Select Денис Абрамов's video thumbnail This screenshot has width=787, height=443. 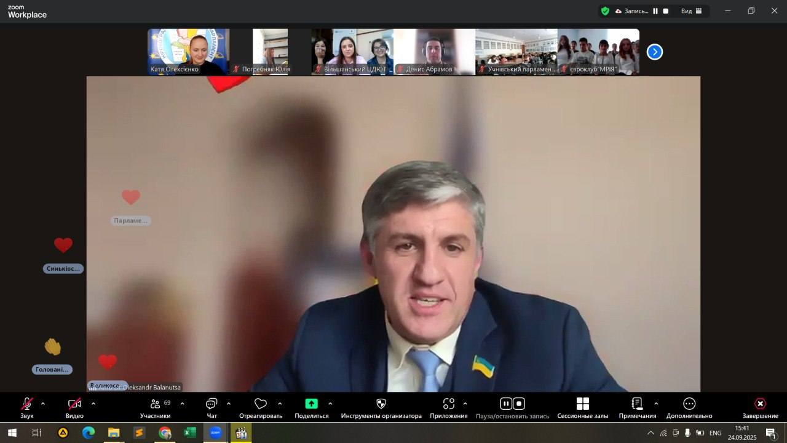coord(434,52)
